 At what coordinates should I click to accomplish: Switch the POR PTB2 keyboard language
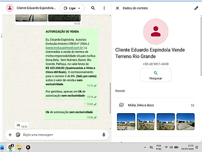coord(159,147)
